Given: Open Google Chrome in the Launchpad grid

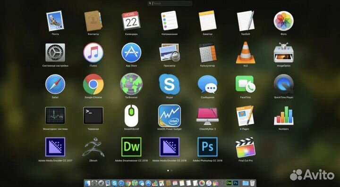Looking at the screenshot, I should point(93,84).
